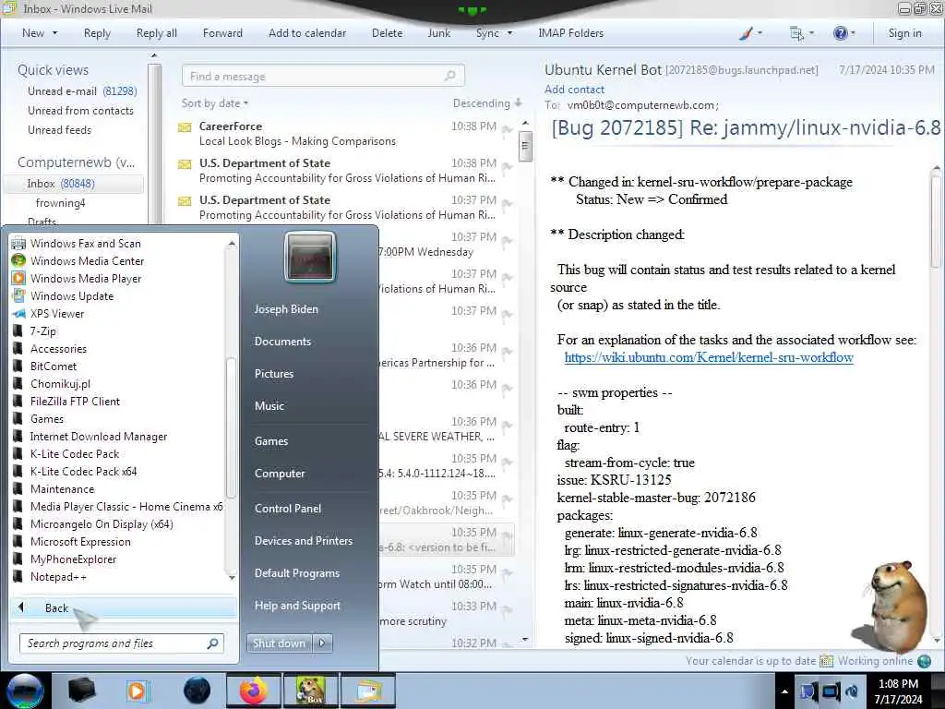Go Back to the main Start menu
Viewport: 945px width, 709px height.
123,607
